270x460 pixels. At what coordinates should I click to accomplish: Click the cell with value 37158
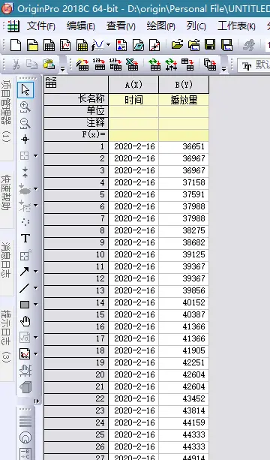pos(184,182)
